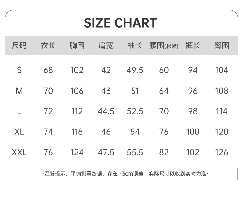Click the 尺码 column header
This screenshot has height=201, width=243.
pyautogui.click(x=19, y=46)
